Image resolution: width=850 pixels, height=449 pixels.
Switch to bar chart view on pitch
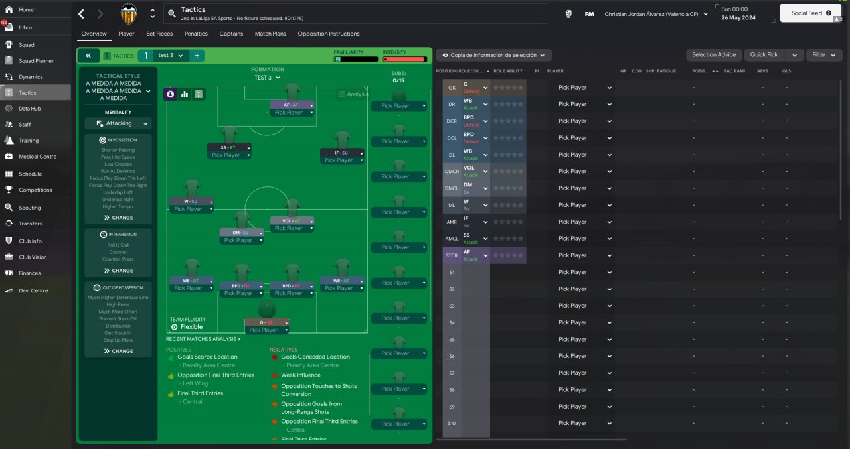point(185,94)
